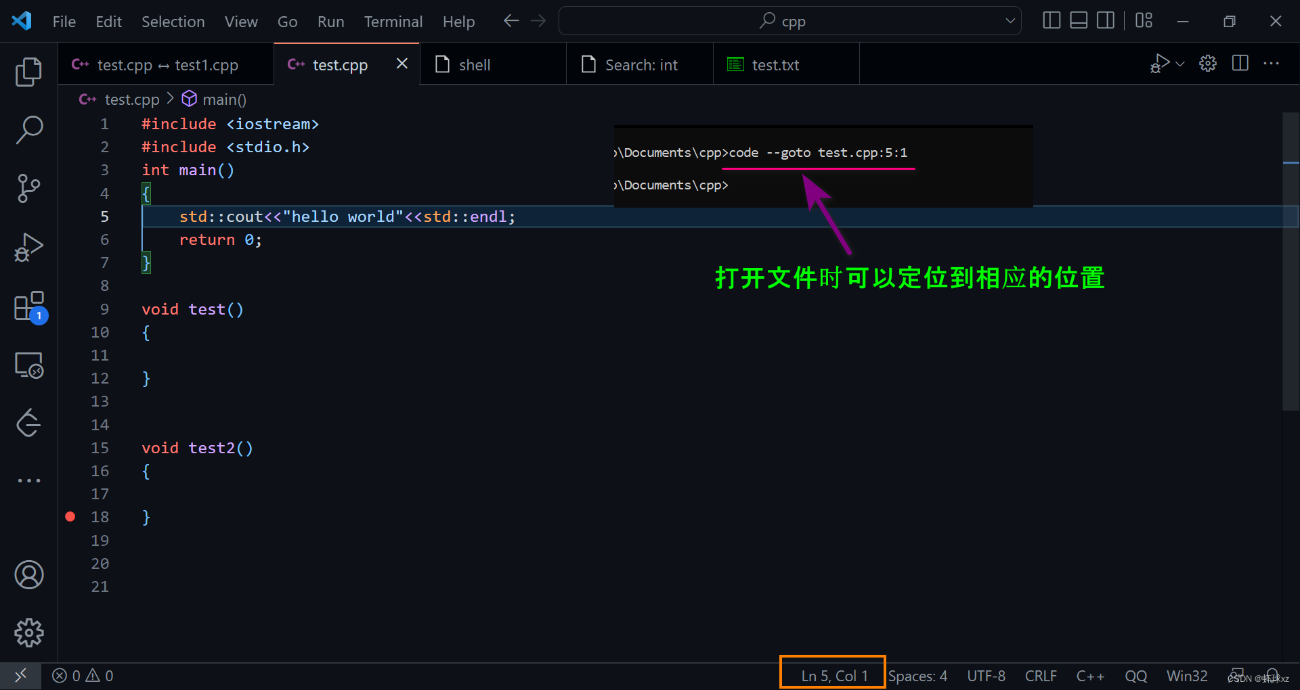Run or debug the C++ file

1160,64
